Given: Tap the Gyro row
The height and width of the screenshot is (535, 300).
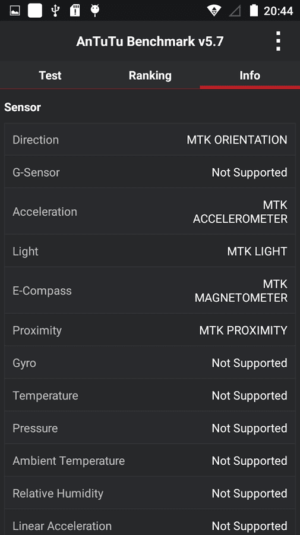Looking at the screenshot, I should click(x=150, y=363).
